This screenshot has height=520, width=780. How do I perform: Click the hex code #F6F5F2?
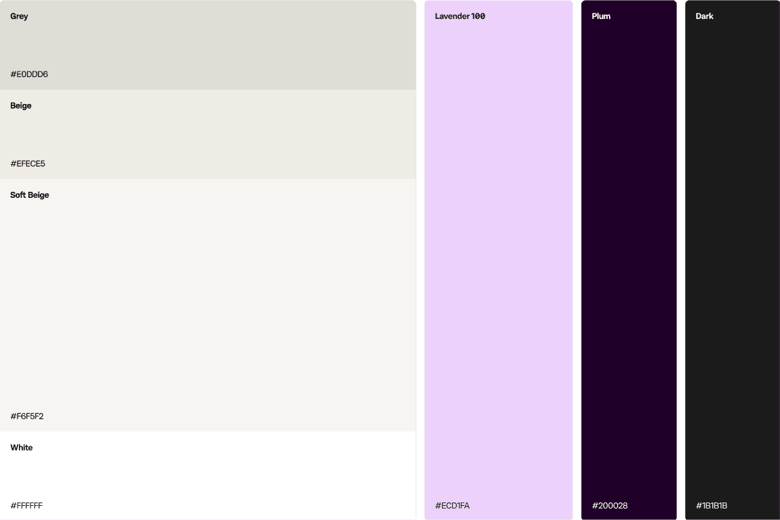(27, 416)
